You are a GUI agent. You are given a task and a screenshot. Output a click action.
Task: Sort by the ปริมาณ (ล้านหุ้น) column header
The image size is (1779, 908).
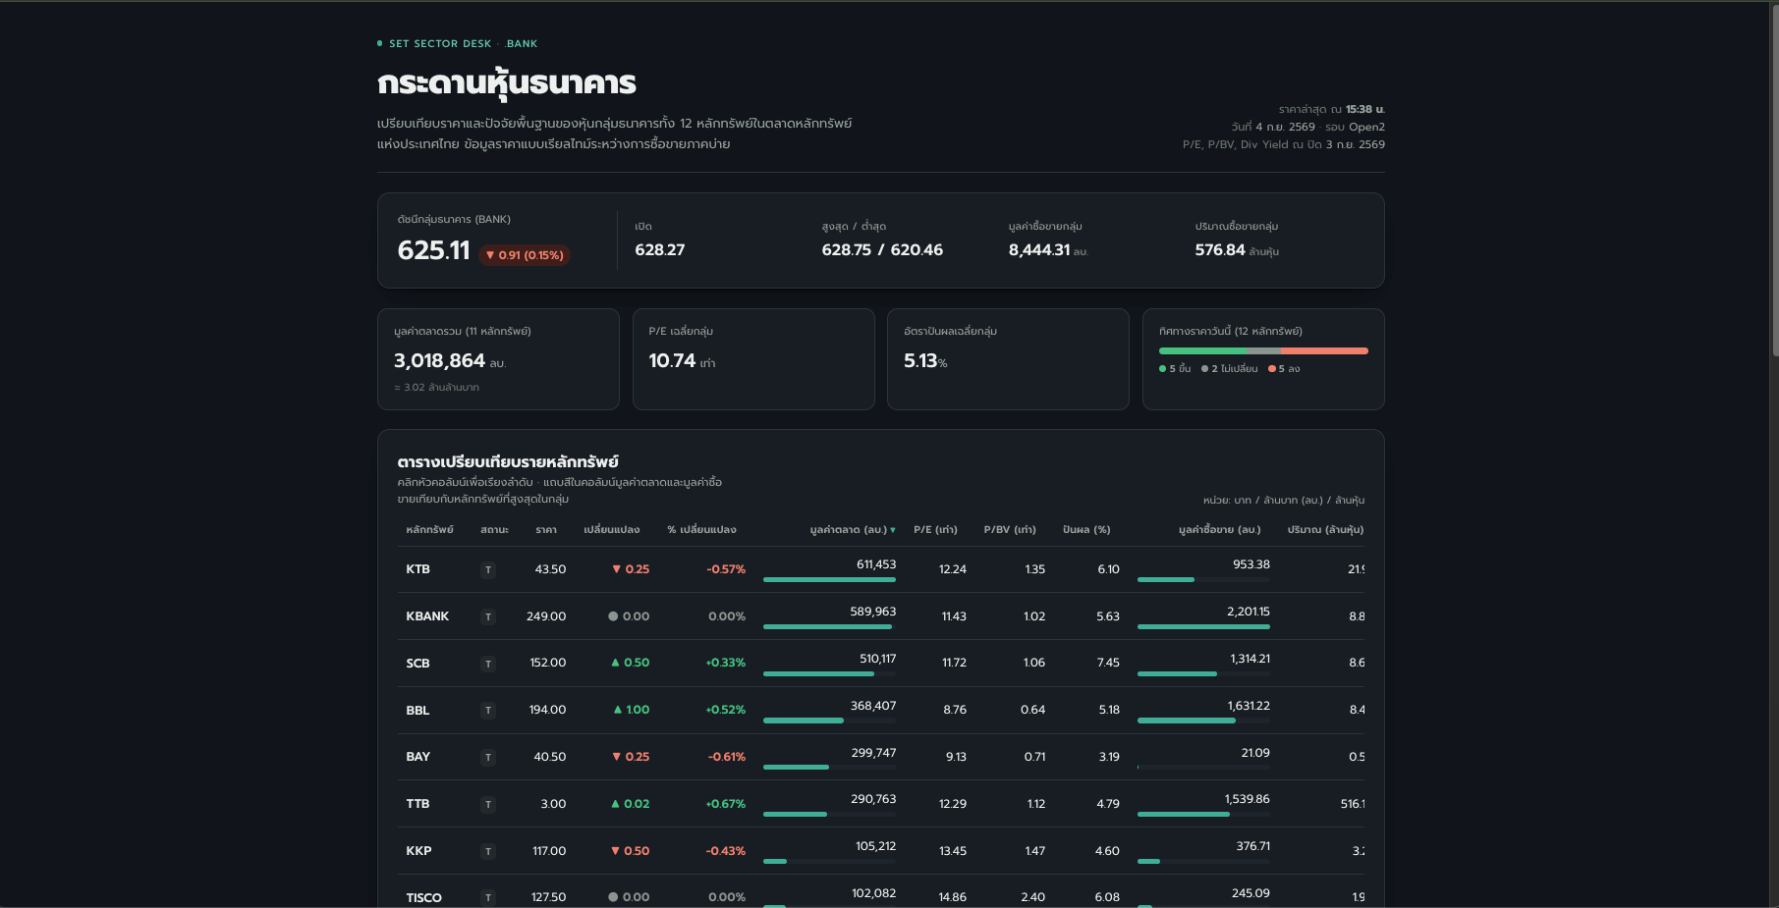pyautogui.click(x=1325, y=530)
